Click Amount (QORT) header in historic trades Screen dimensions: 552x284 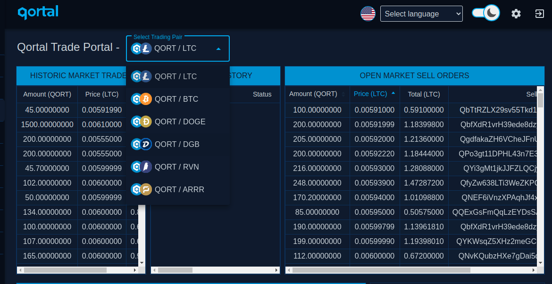pyautogui.click(x=47, y=94)
